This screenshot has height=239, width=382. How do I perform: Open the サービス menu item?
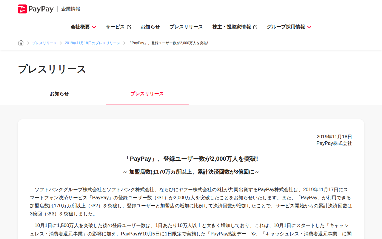tap(118, 27)
